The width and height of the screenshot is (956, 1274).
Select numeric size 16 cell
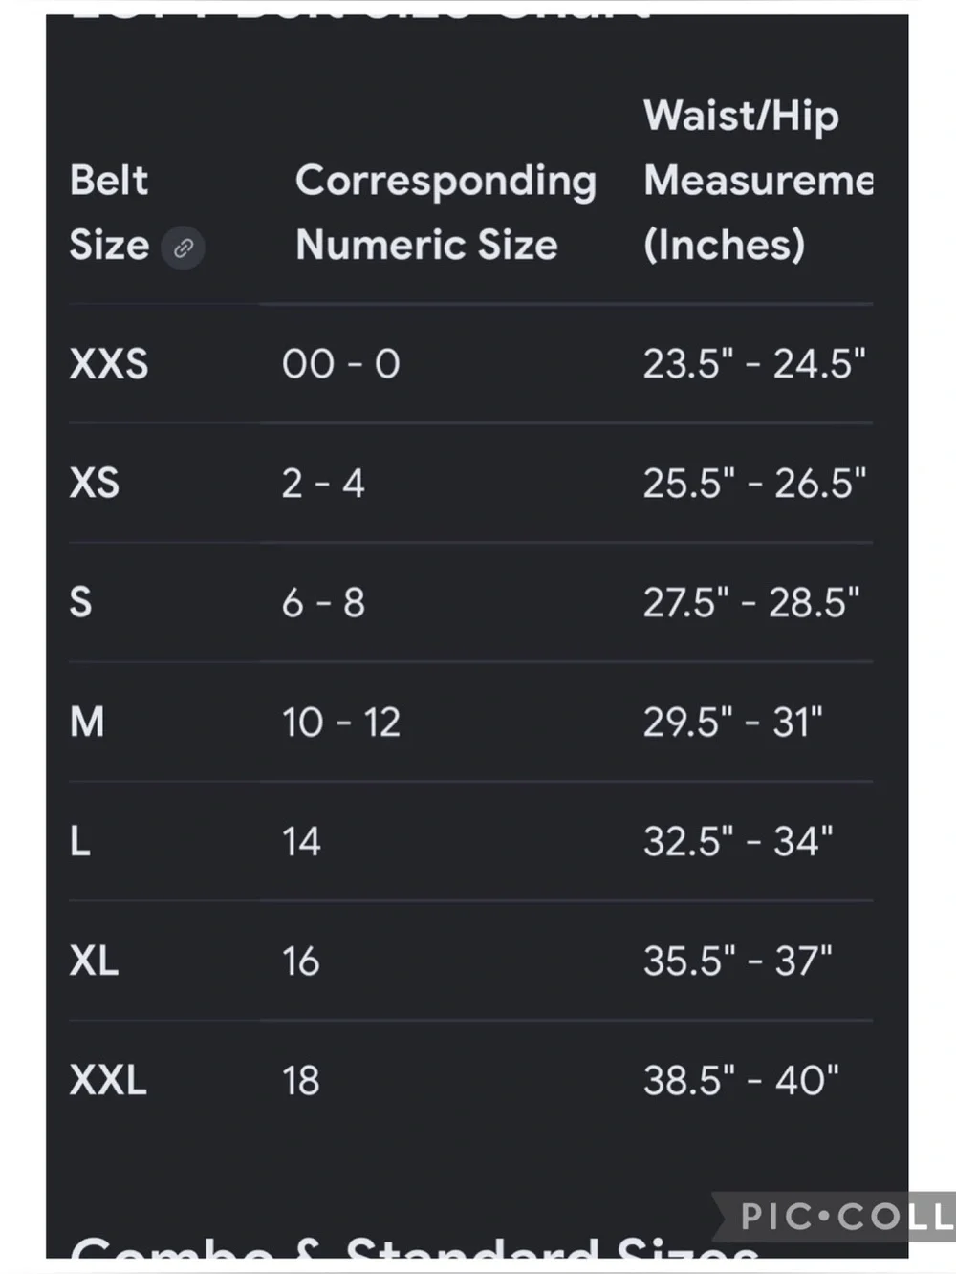tap(300, 961)
